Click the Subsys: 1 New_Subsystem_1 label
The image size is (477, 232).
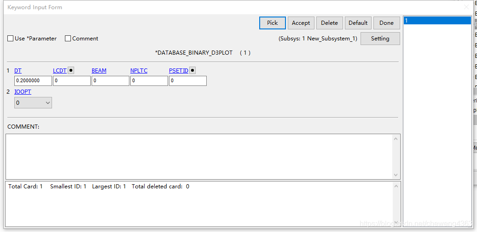[x=318, y=39]
